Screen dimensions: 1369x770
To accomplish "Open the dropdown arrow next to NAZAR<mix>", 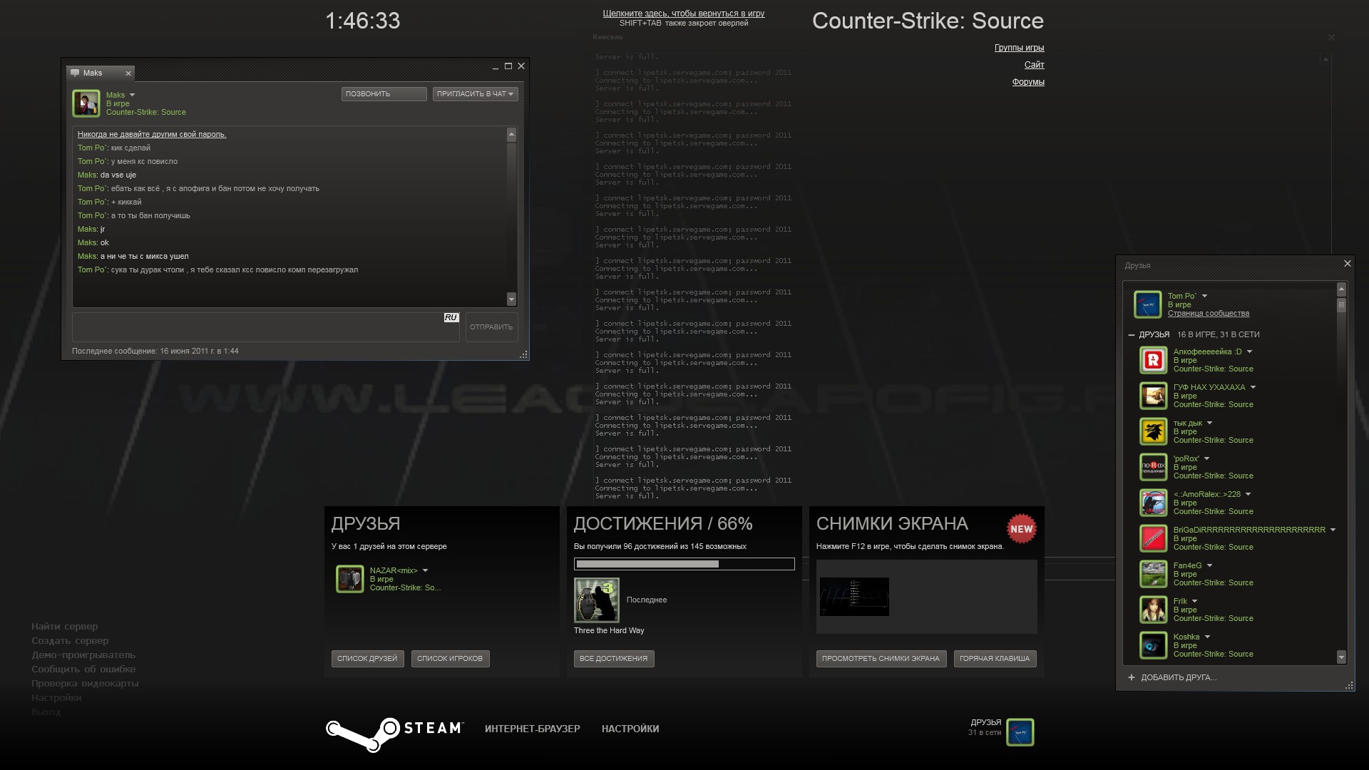I will (425, 570).
